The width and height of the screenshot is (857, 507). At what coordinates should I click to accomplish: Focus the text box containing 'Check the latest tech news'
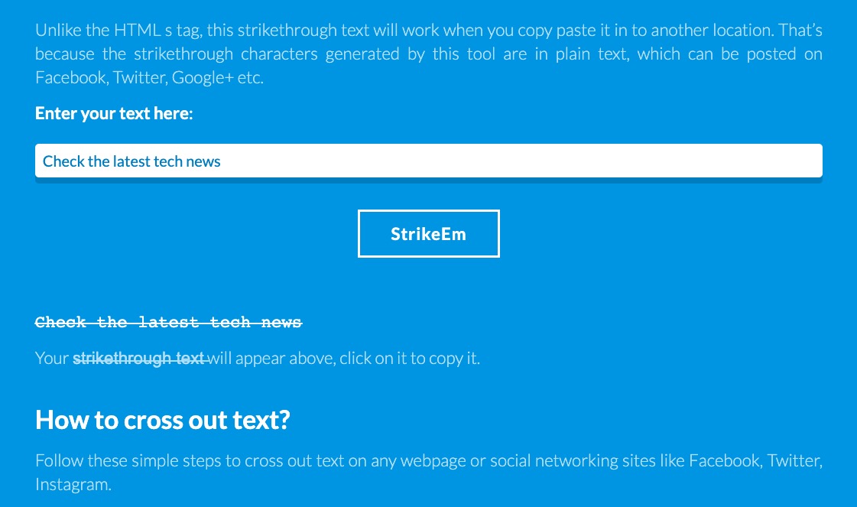pos(428,161)
